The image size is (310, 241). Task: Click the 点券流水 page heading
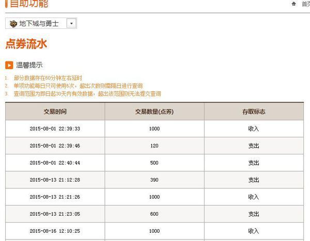click(x=26, y=44)
